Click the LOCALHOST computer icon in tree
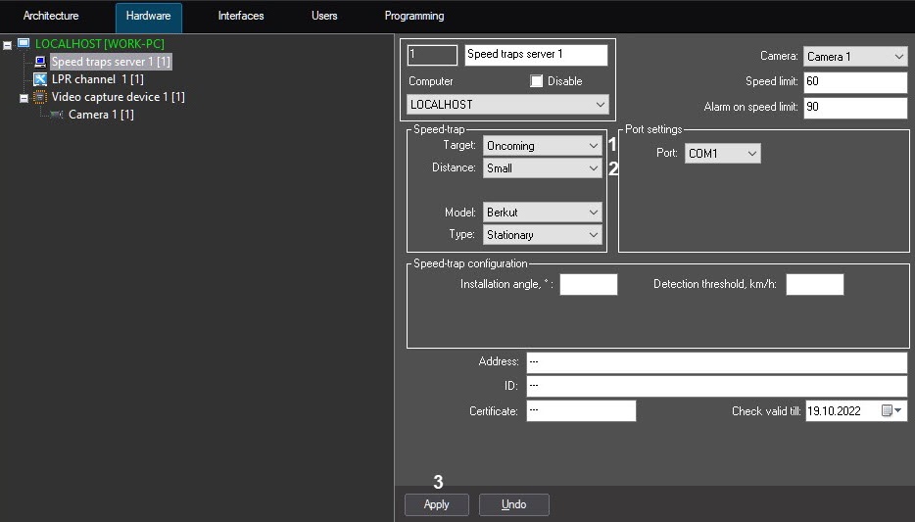The width and height of the screenshot is (915, 522). click(24, 44)
